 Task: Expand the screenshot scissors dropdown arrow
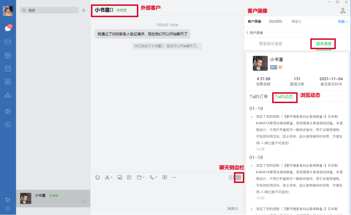point(112,178)
